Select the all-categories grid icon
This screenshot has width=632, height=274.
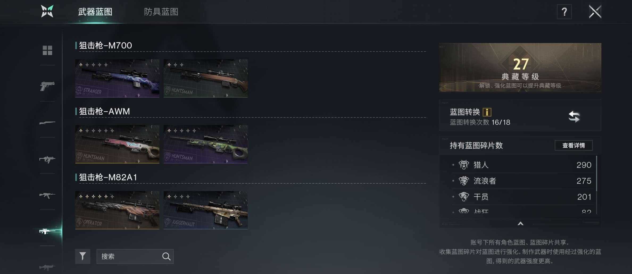pos(47,50)
